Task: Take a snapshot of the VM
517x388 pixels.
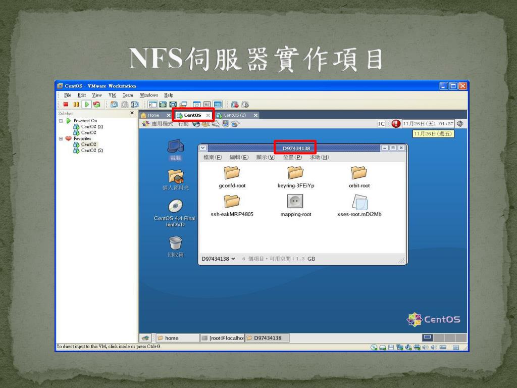Action: click(114, 104)
